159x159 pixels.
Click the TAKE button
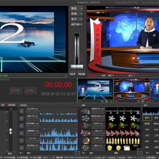click(x=81, y=74)
